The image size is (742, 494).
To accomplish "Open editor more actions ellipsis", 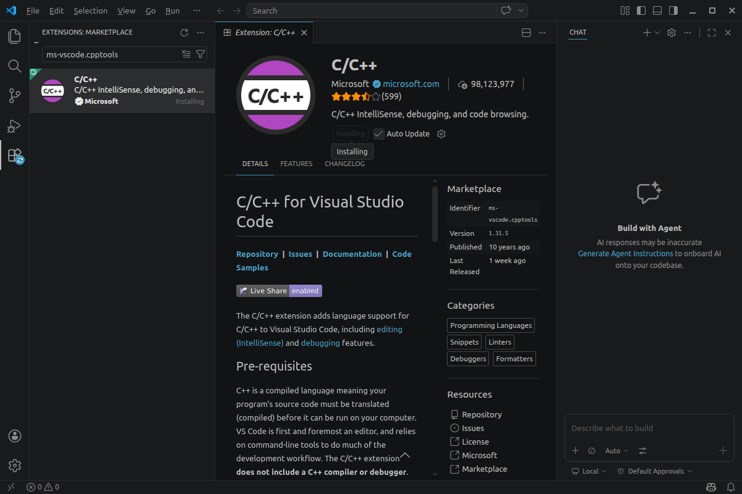I will coord(542,33).
